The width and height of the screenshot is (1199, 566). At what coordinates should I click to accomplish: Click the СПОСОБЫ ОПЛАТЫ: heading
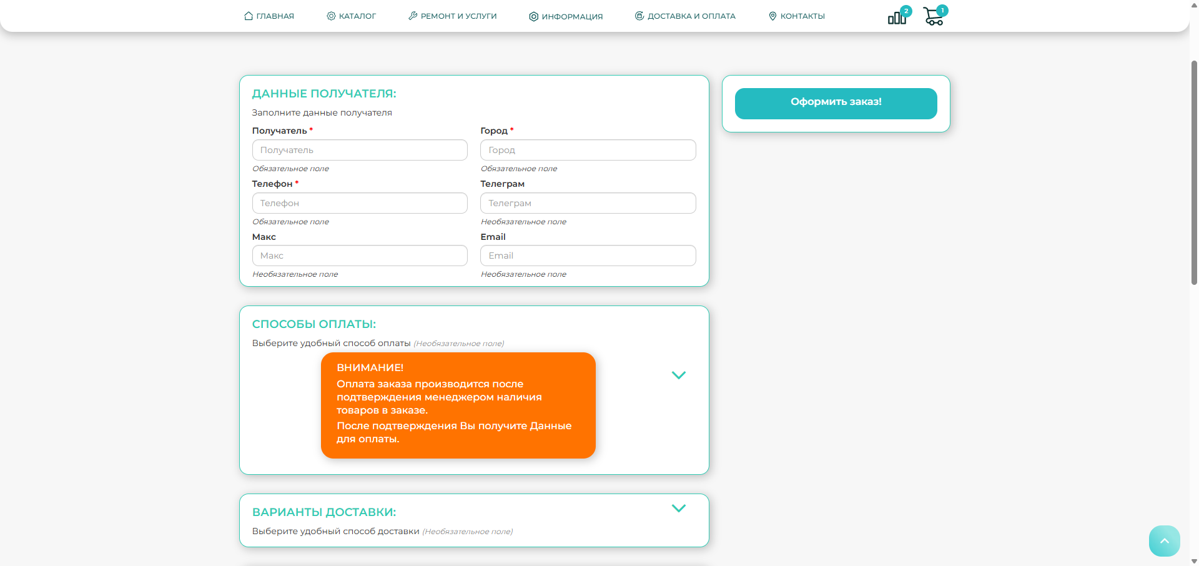(x=314, y=324)
